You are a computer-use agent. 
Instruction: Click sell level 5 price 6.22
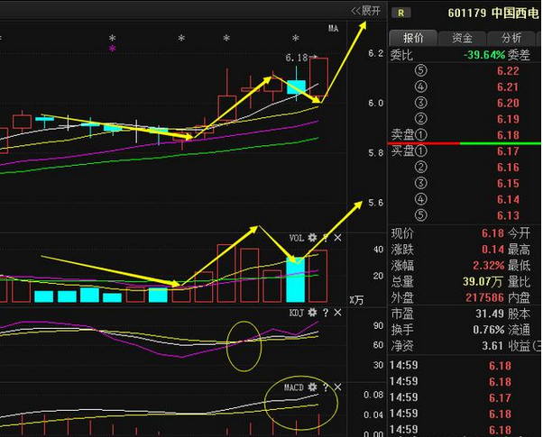click(507, 71)
